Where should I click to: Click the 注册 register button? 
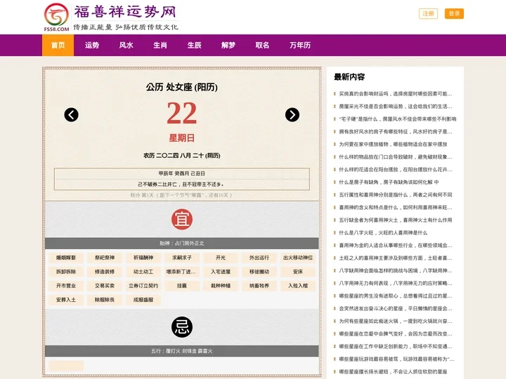click(428, 13)
